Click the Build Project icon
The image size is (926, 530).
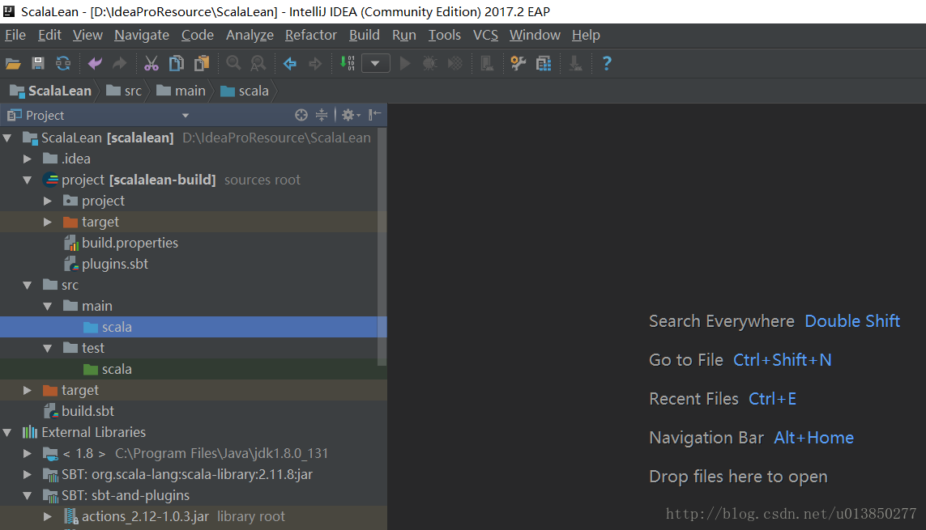tap(348, 63)
